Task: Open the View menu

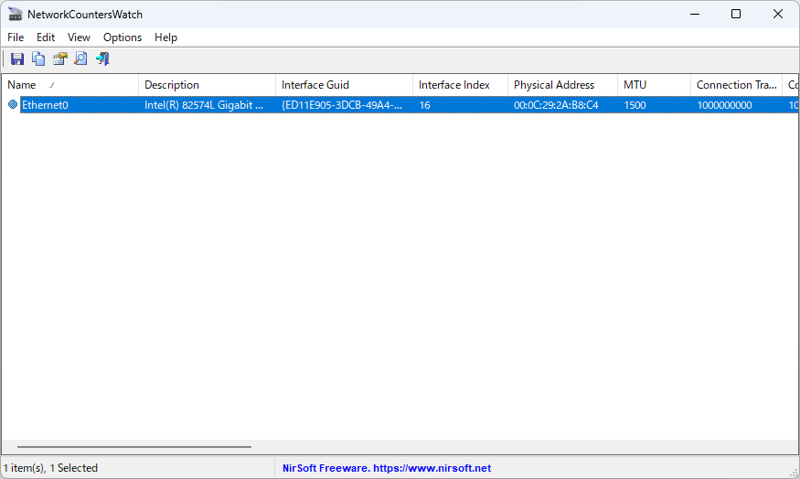Action: click(x=79, y=37)
